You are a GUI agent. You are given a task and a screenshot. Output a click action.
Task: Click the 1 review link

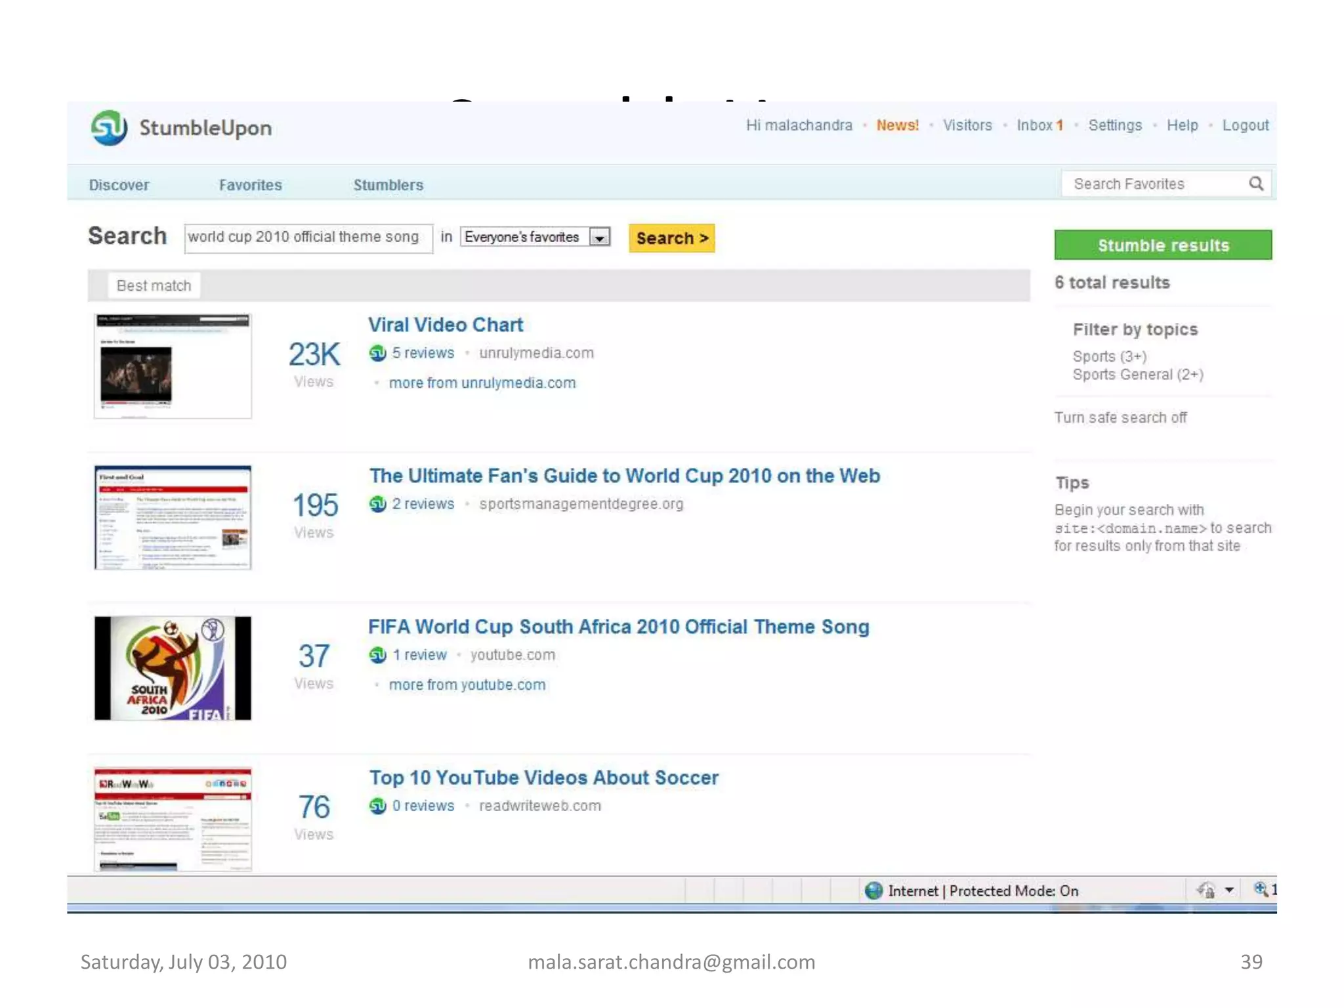(x=419, y=655)
